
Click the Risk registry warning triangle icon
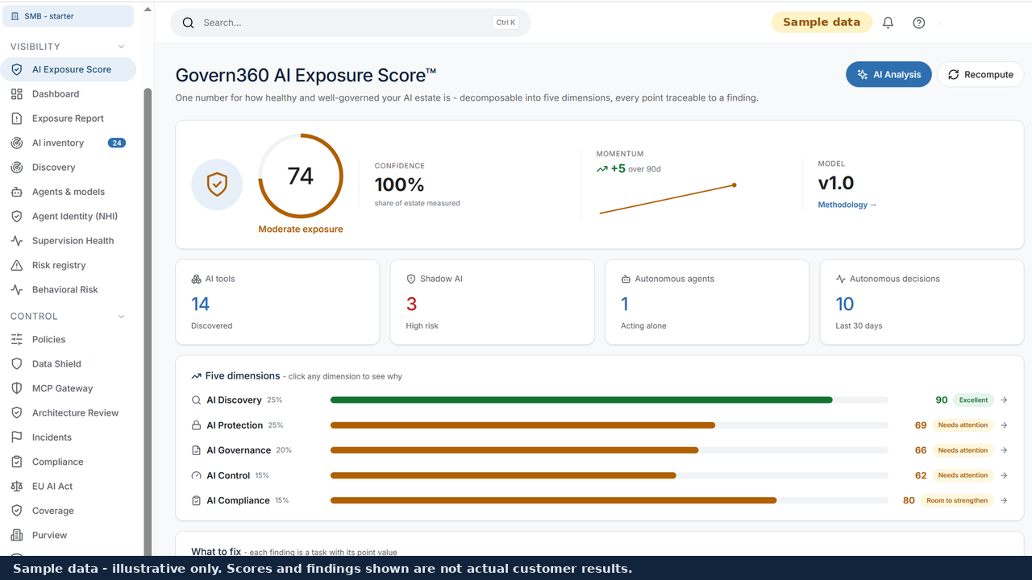[16, 265]
